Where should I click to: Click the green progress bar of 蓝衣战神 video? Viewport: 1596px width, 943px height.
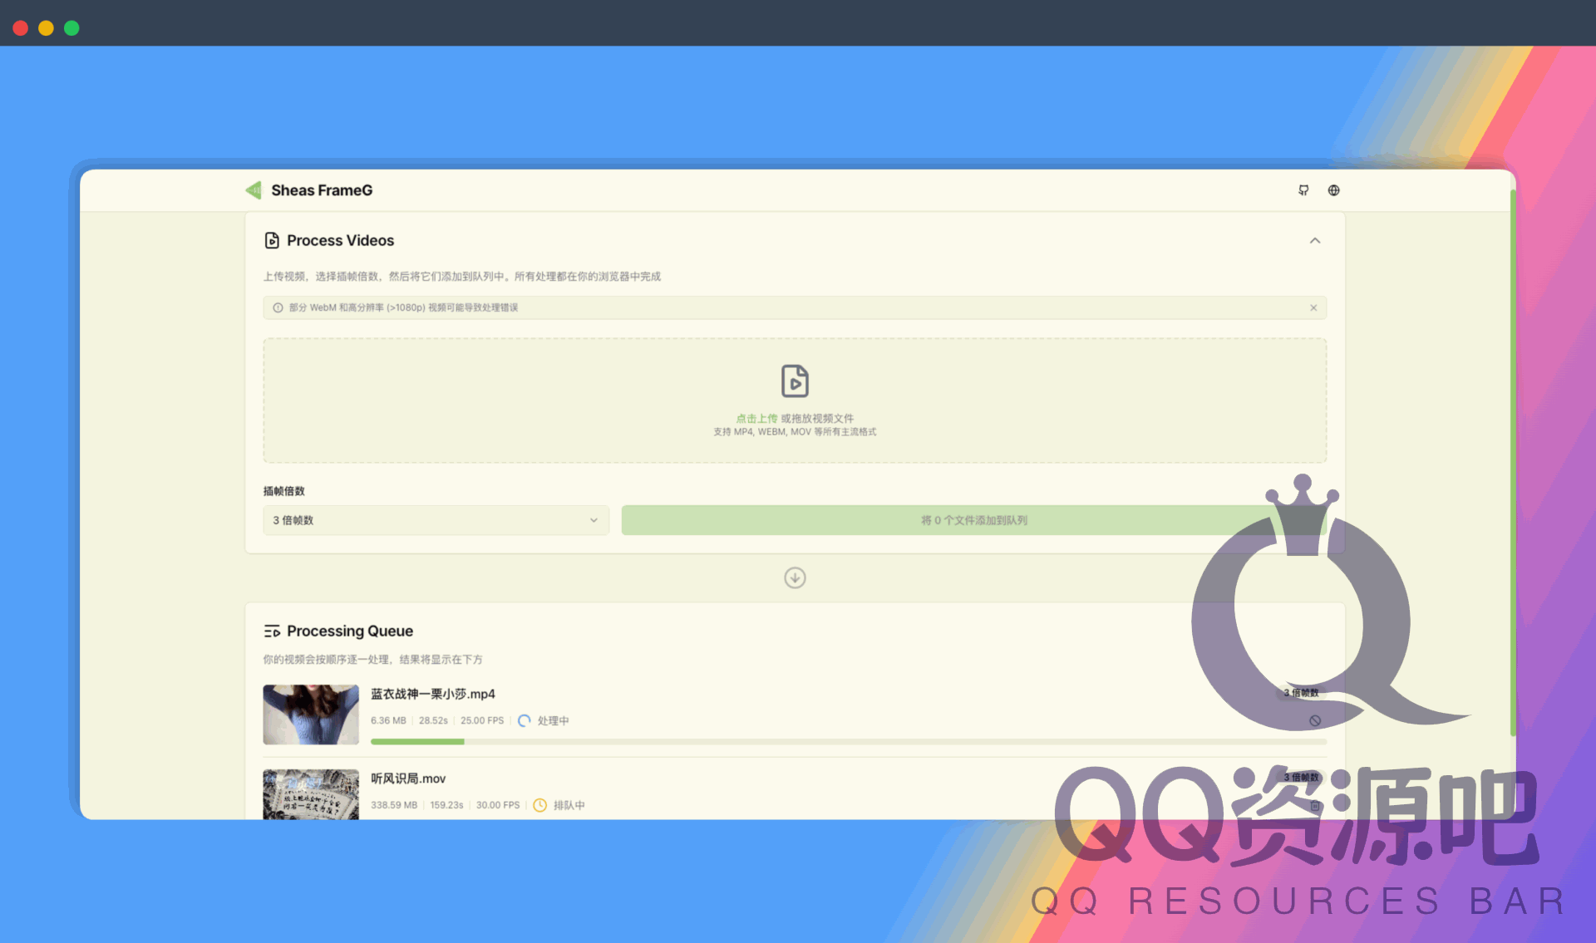849,741
